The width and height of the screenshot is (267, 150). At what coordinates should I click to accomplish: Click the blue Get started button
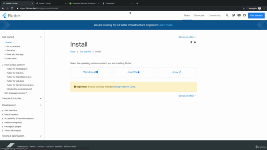click(x=256, y=15)
